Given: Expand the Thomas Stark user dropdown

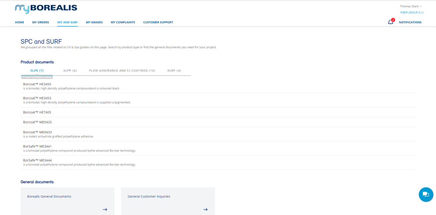Looking at the screenshot, I should (x=411, y=6).
